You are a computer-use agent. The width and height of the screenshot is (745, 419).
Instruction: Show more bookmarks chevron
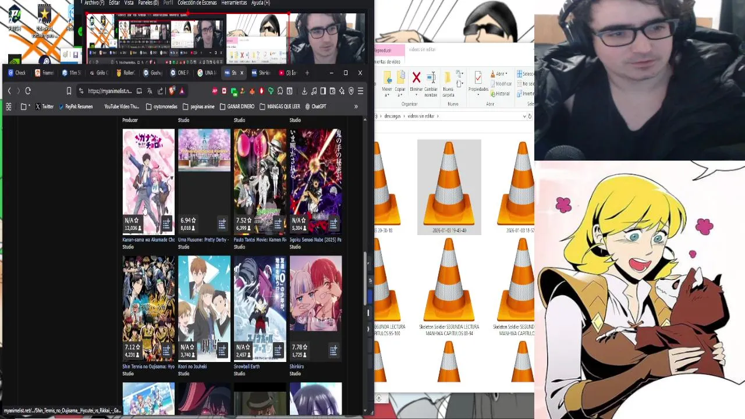click(356, 106)
